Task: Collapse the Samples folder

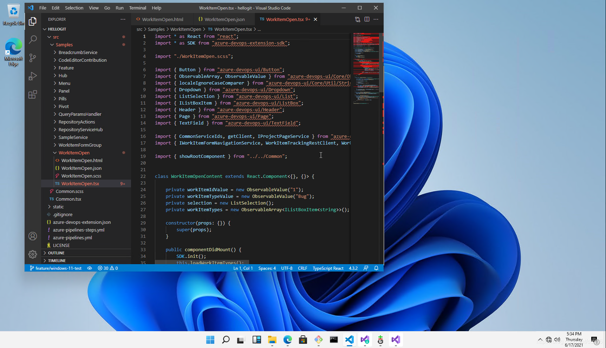Action: tap(86, 45)
